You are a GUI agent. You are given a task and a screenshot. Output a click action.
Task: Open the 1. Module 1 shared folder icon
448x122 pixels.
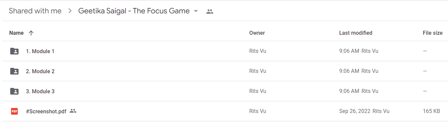pos(14,51)
